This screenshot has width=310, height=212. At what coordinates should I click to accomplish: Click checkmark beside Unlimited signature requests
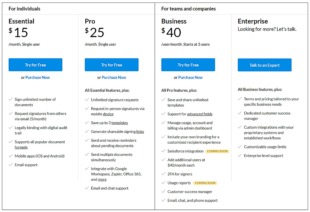(87, 100)
